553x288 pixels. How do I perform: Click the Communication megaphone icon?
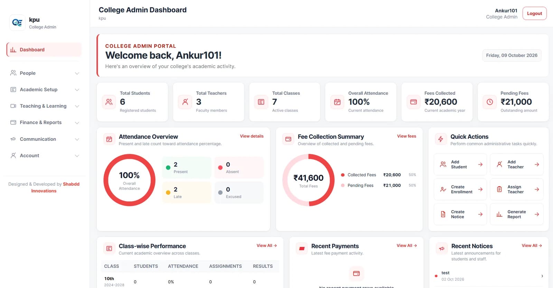[13, 139]
